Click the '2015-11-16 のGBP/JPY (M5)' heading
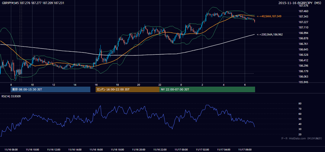Screen dimensions: 325x152 [x=300, y=3]
